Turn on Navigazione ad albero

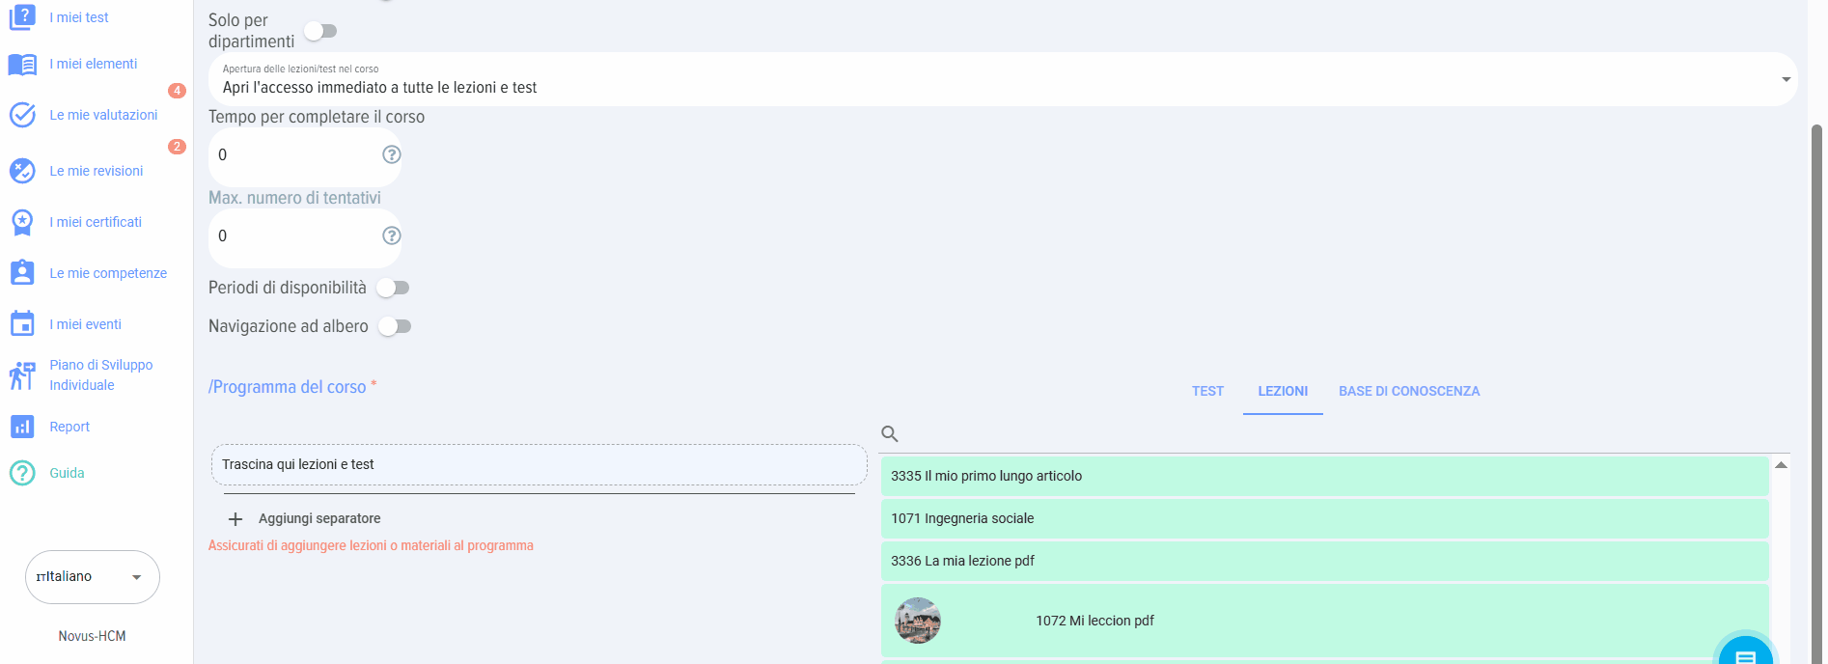pyautogui.click(x=395, y=326)
